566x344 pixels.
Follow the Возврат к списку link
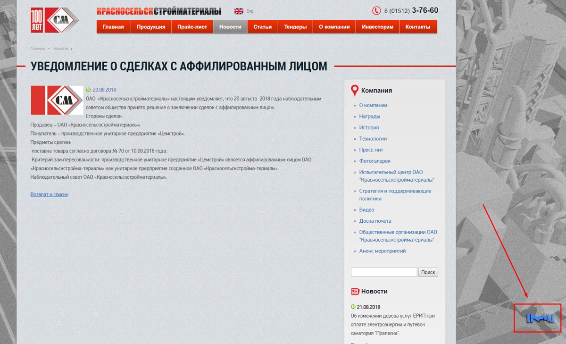[49, 194]
